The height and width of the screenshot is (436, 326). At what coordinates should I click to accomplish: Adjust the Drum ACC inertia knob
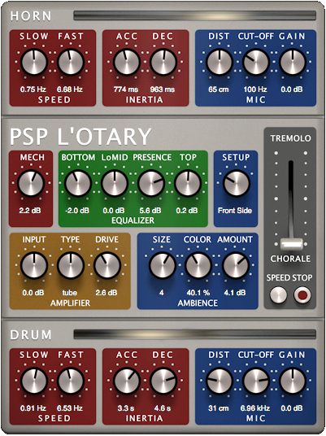pos(127,381)
